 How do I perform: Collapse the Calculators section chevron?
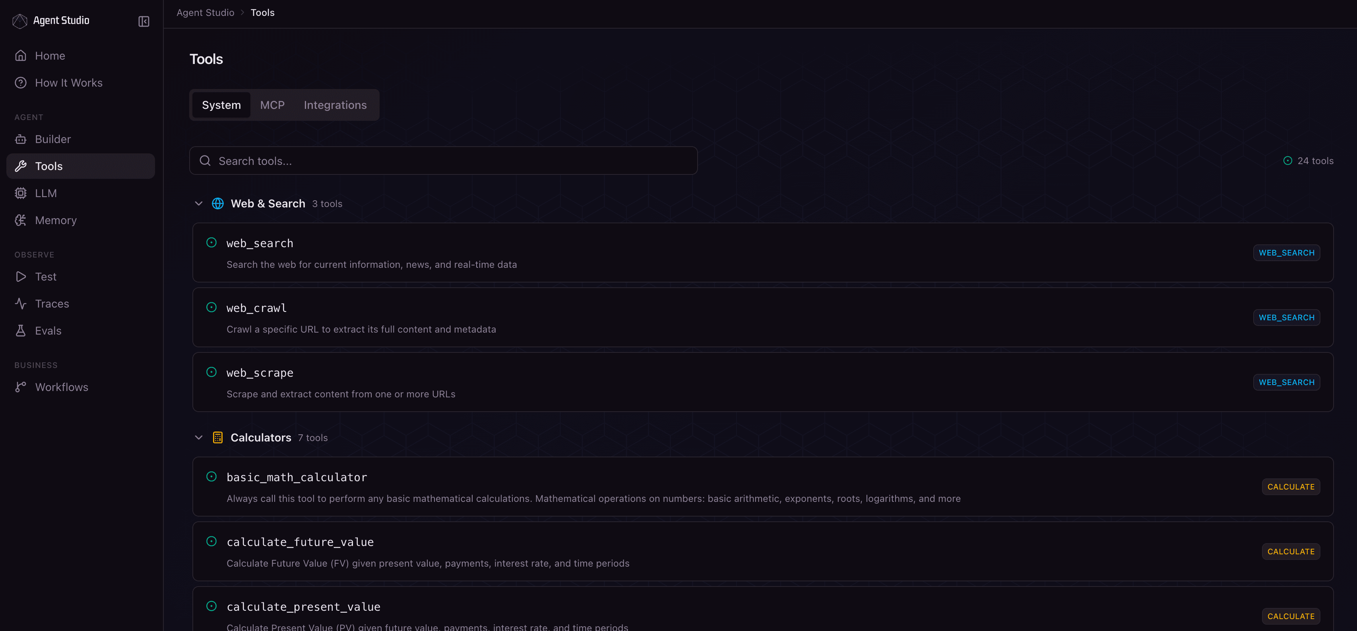click(199, 438)
